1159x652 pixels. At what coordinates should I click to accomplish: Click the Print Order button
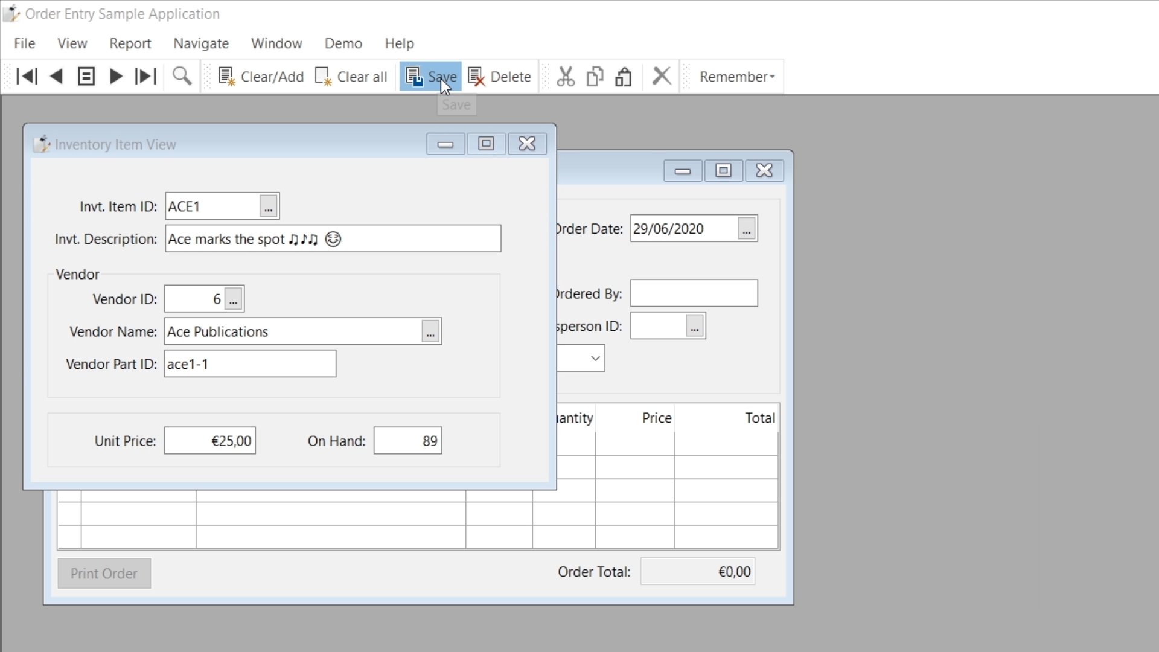[104, 574]
